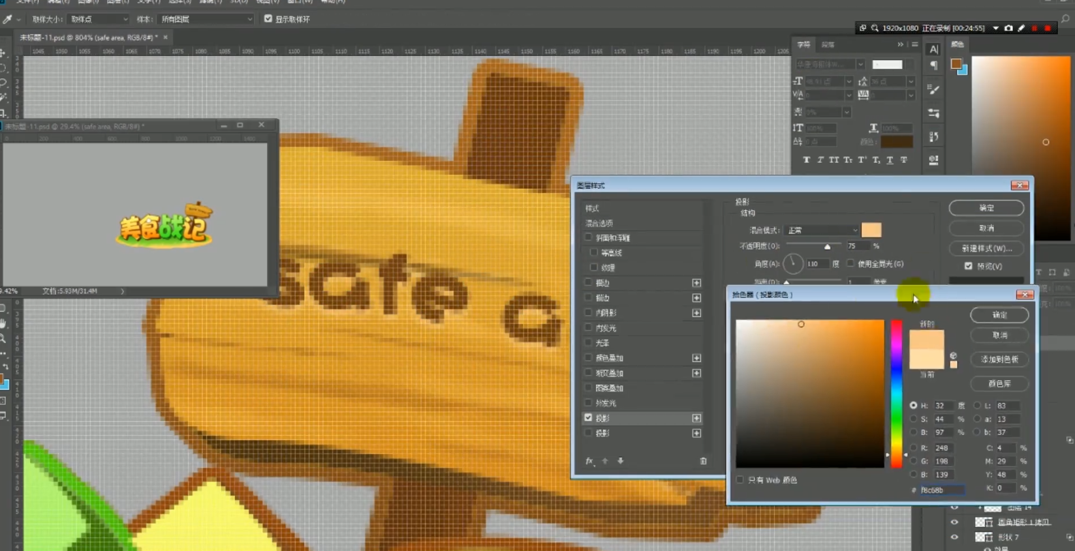The image size is (1075, 551).
Task: Click plus icon beside checked 投影 row
Action: click(696, 418)
